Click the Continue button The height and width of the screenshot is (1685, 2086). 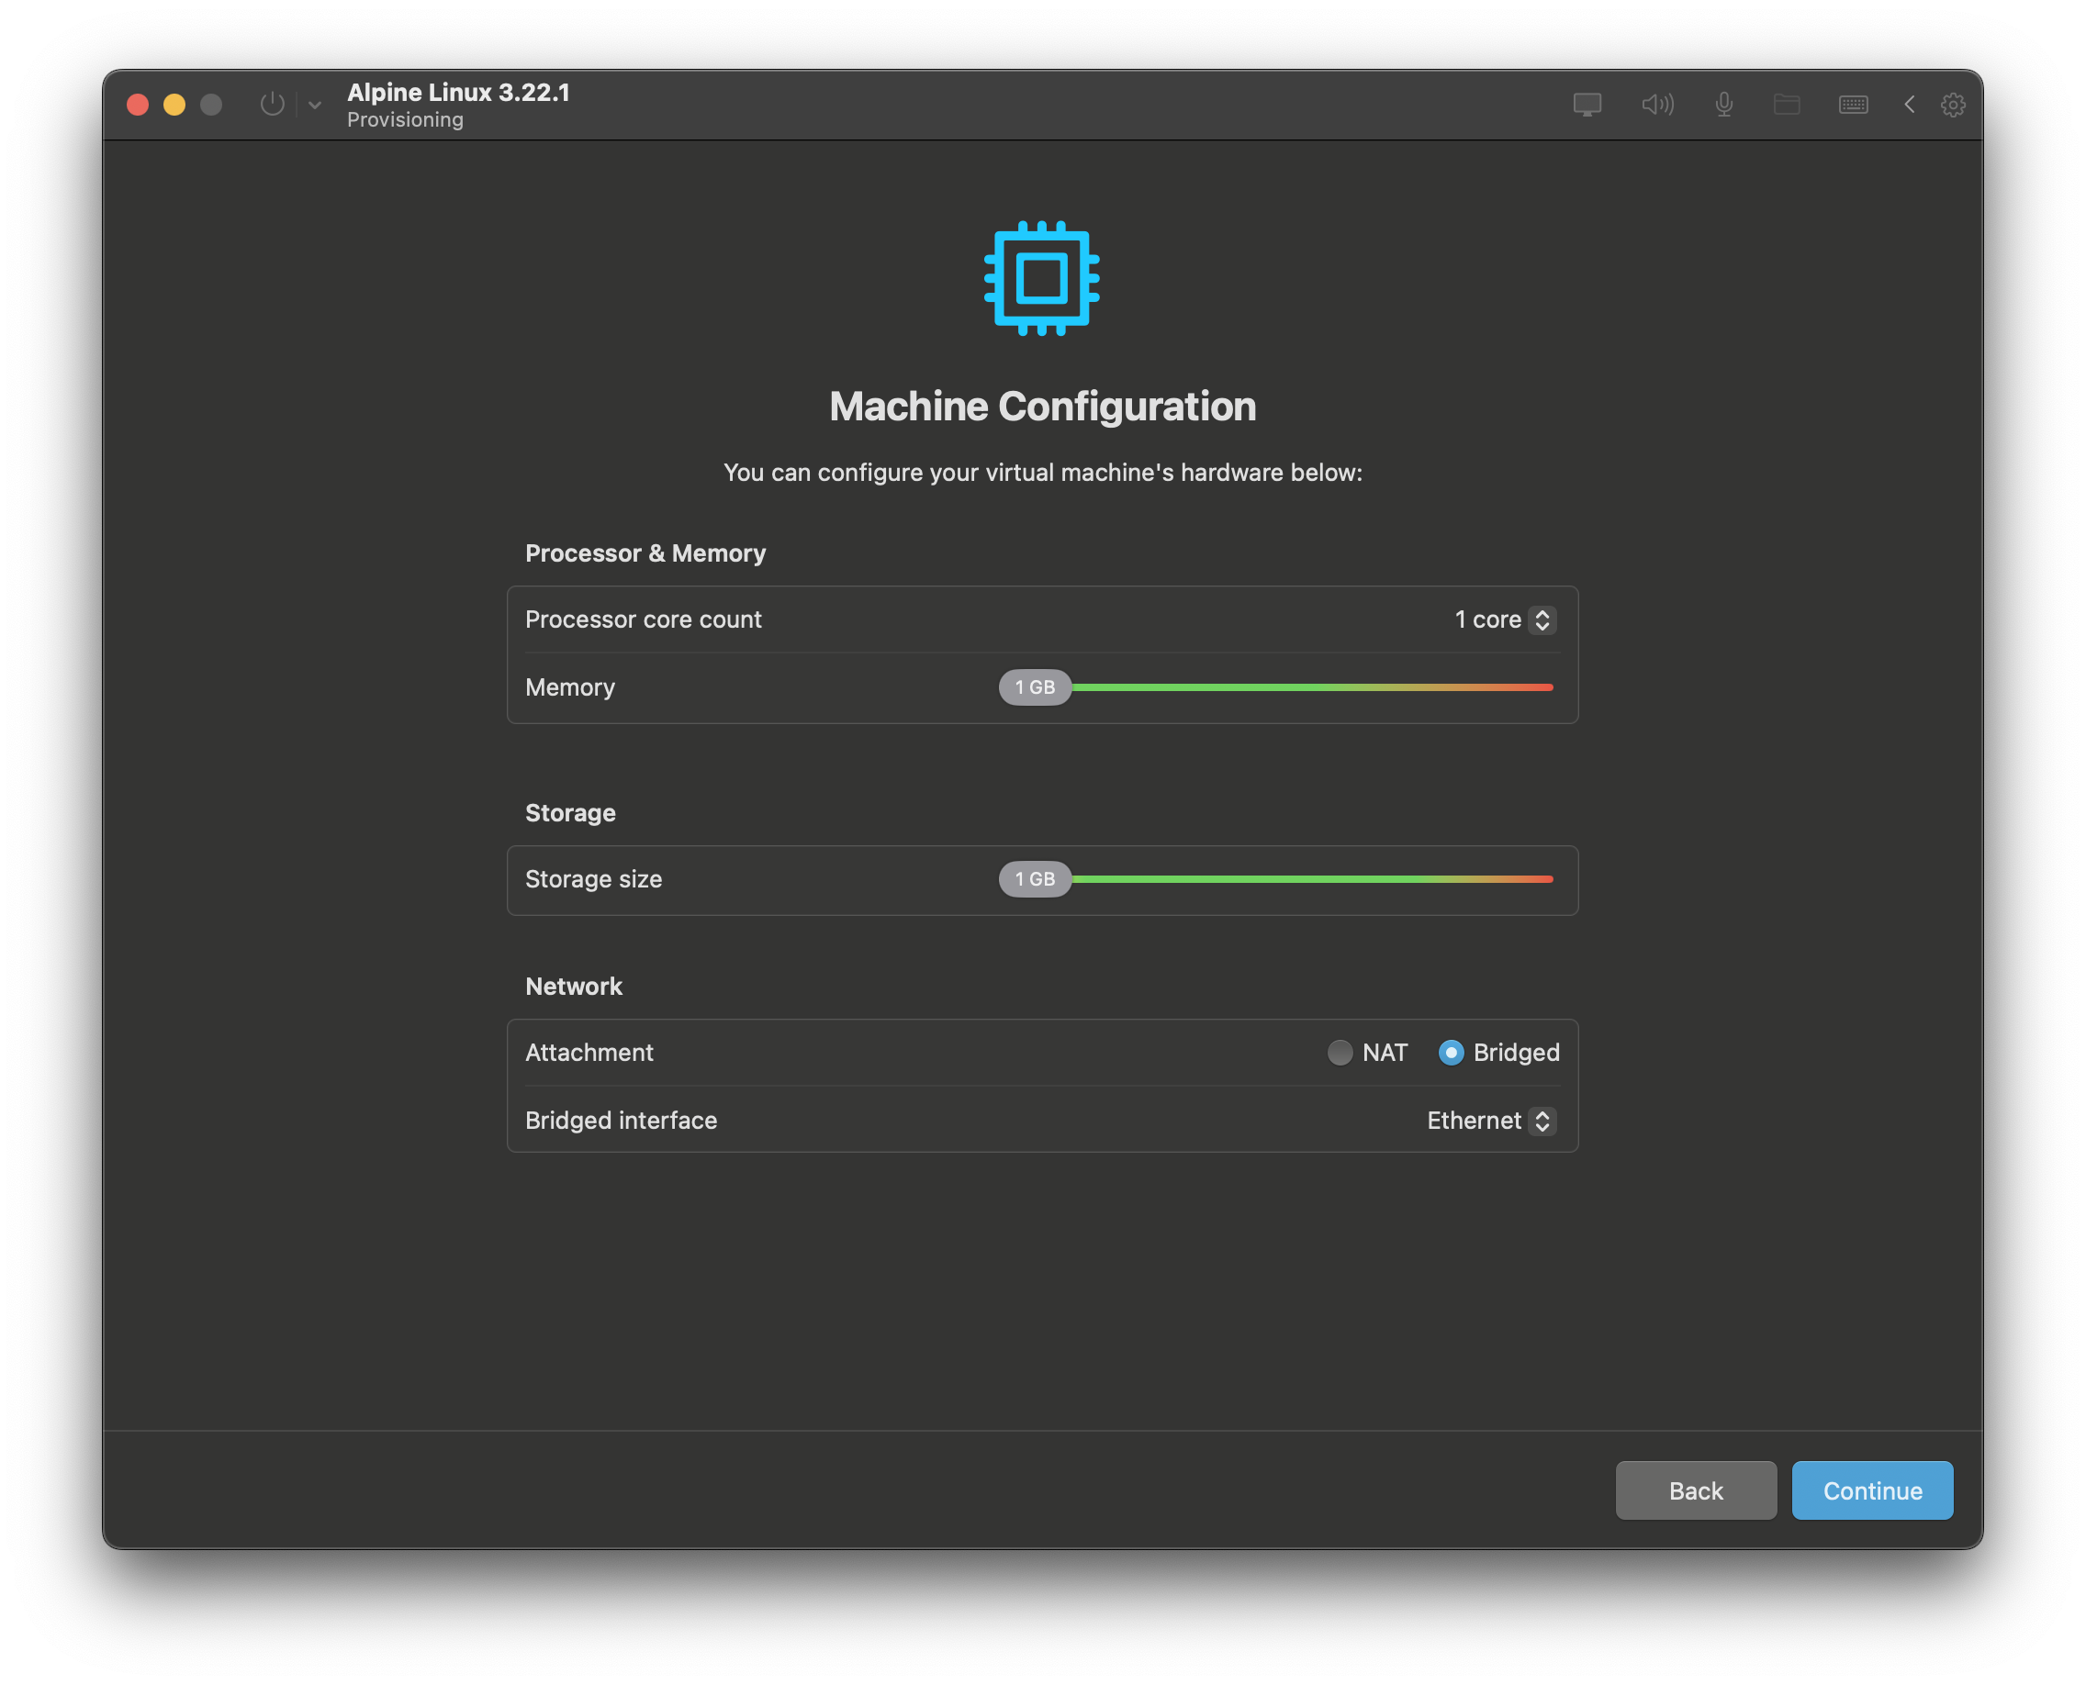coord(1871,1490)
